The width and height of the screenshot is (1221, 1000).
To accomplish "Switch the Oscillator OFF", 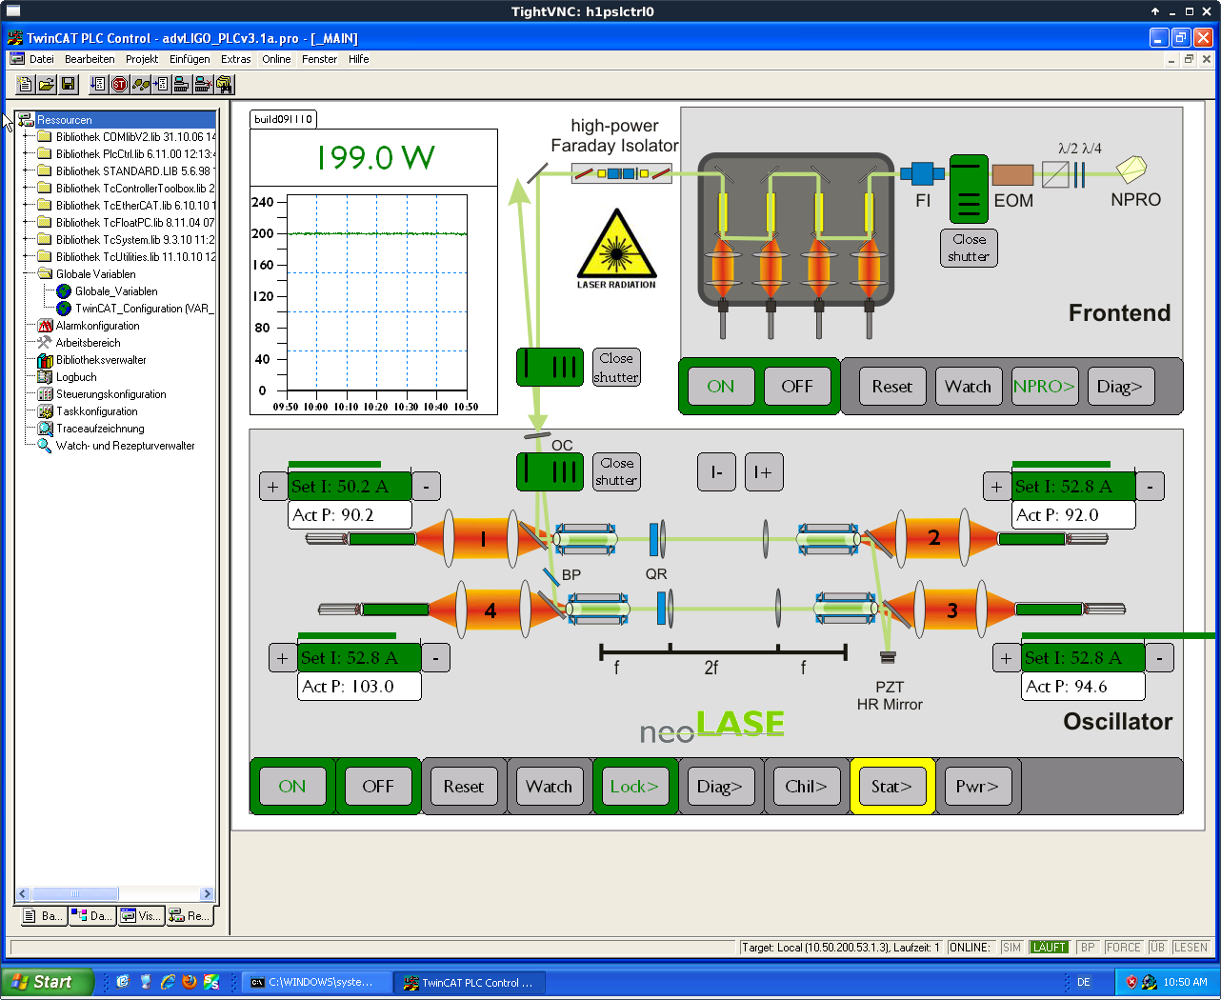I will coord(377,787).
